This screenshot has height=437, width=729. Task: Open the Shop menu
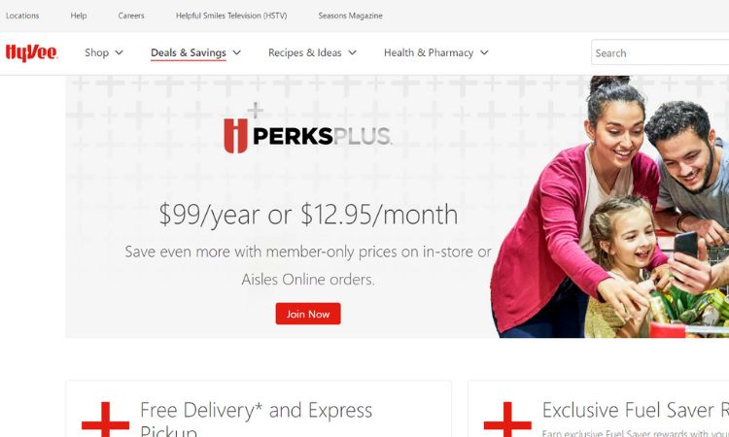(x=96, y=53)
